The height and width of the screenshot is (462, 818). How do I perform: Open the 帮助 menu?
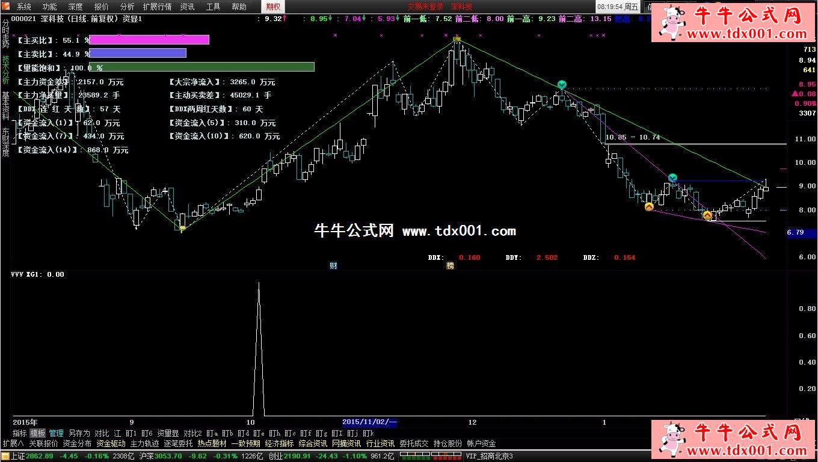tap(239, 7)
